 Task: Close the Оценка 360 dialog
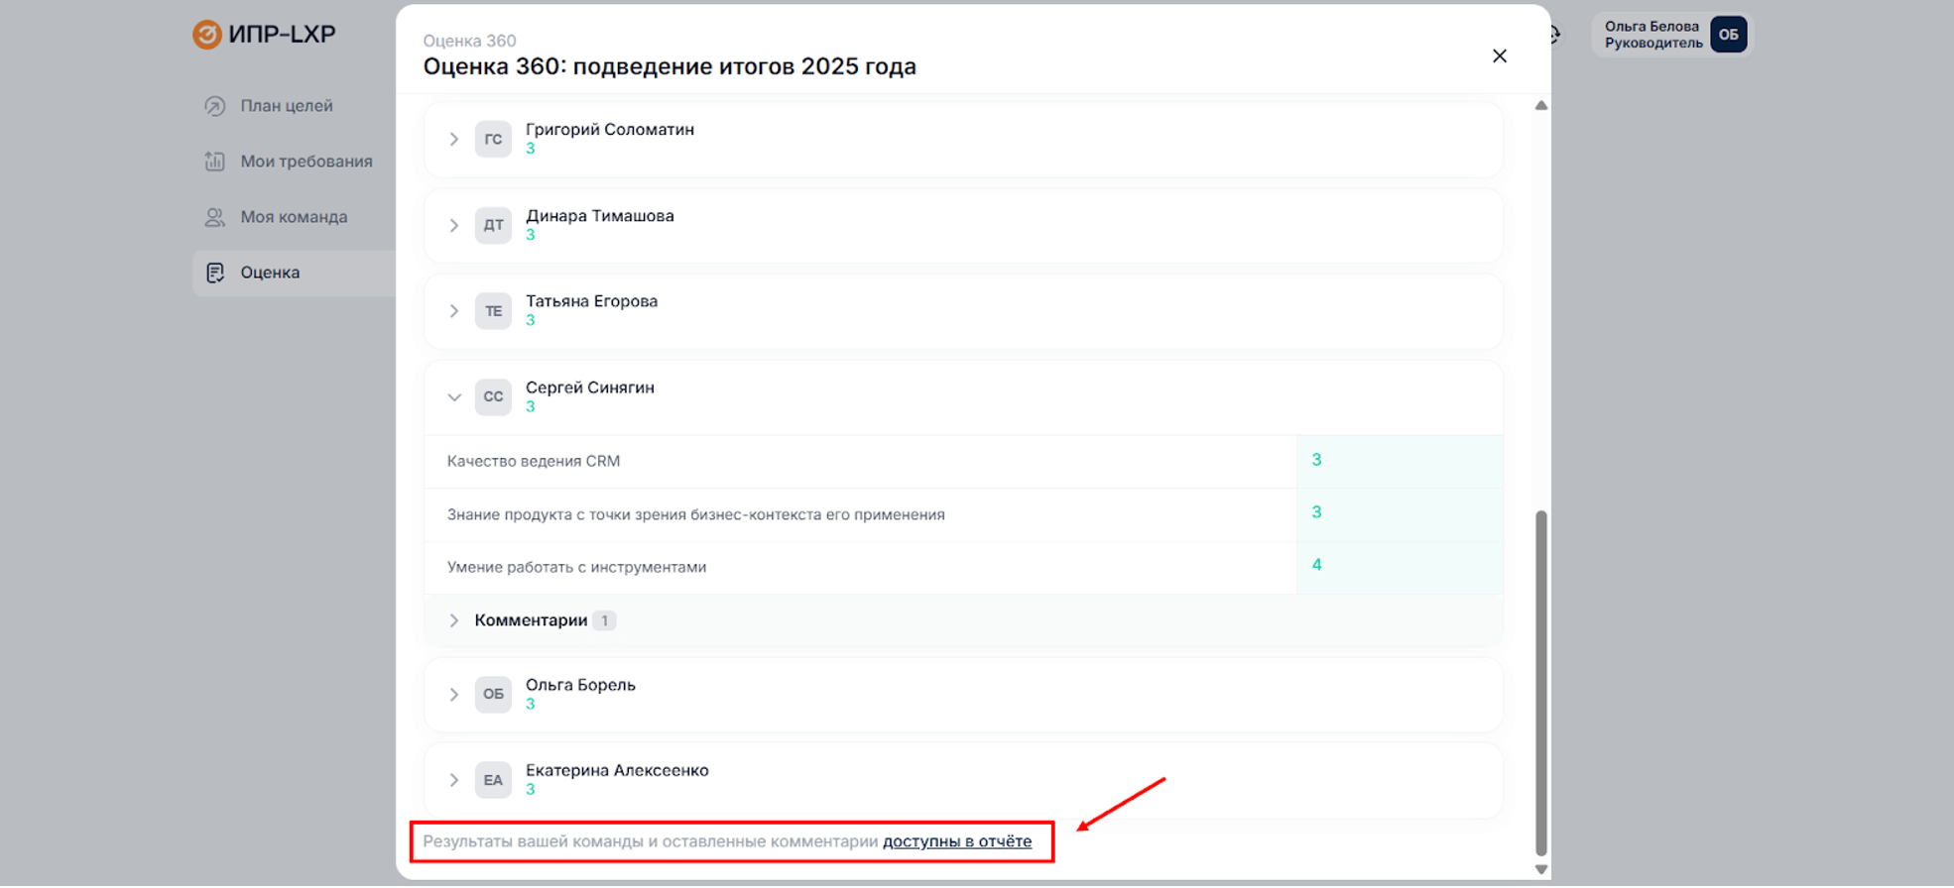[x=1499, y=56]
